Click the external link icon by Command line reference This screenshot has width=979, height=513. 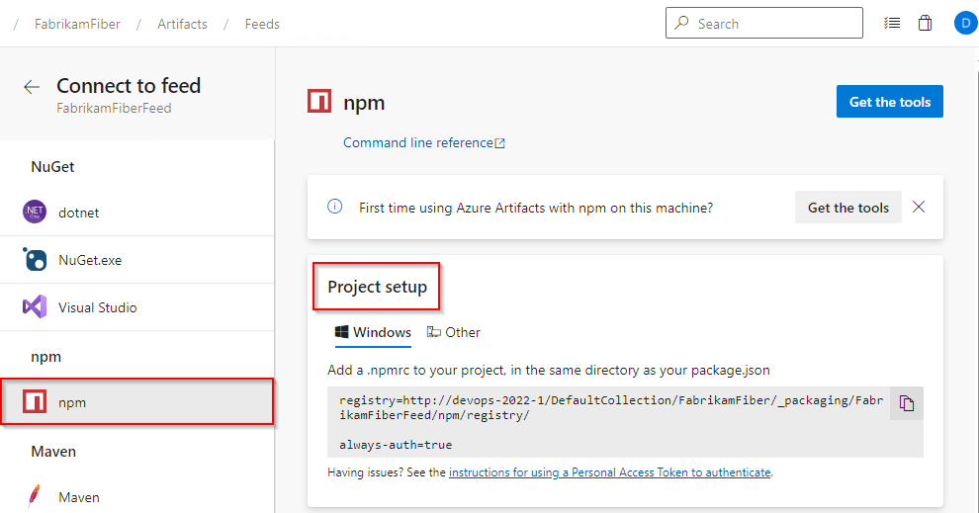[x=500, y=143]
